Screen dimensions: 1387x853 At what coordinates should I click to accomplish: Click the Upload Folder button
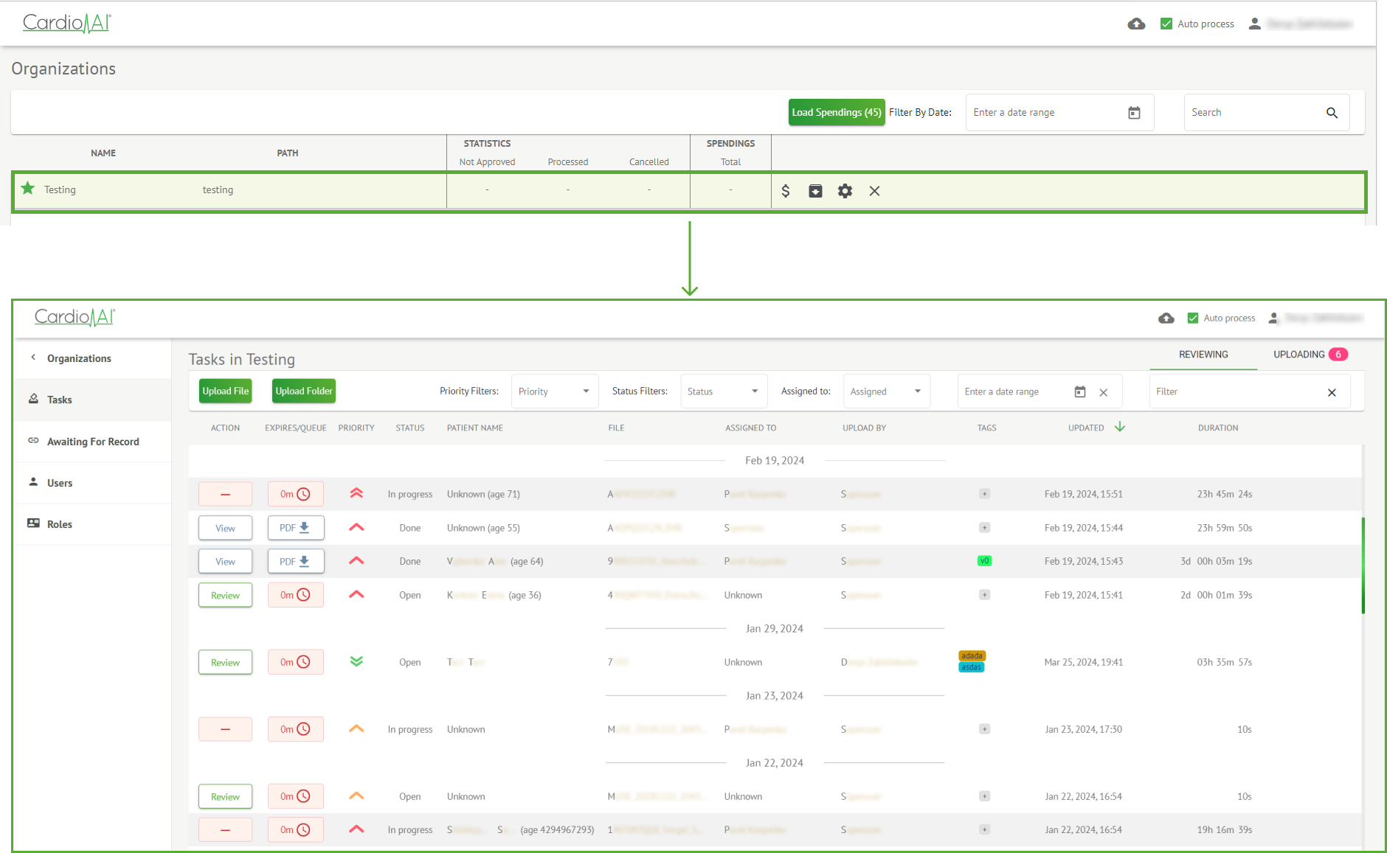pyautogui.click(x=304, y=391)
